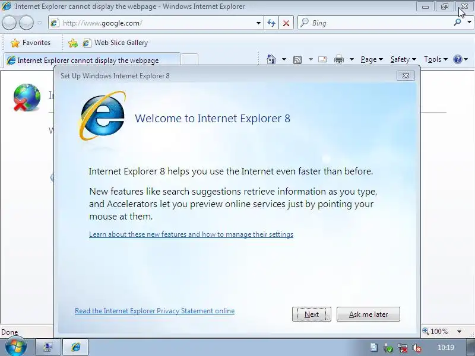Click the red Stop loading icon

286,23
